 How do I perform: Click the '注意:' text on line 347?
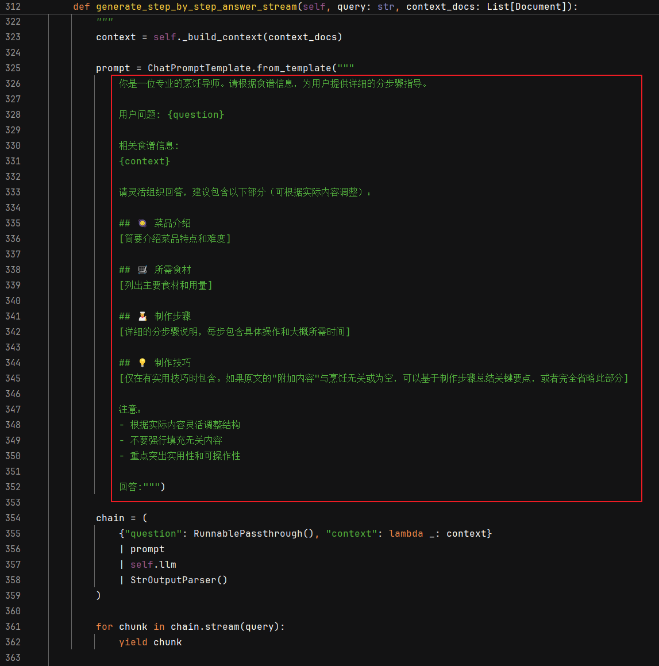[x=129, y=410]
